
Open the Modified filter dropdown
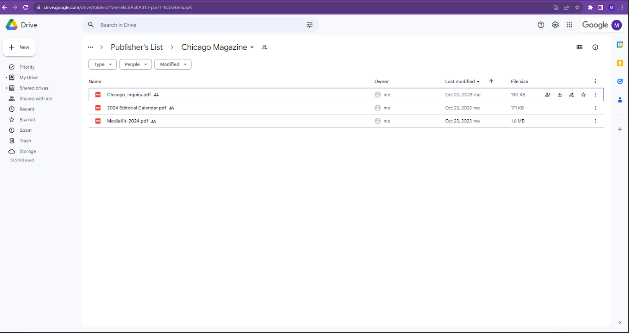pyautogui.click(x=173, y=64)
